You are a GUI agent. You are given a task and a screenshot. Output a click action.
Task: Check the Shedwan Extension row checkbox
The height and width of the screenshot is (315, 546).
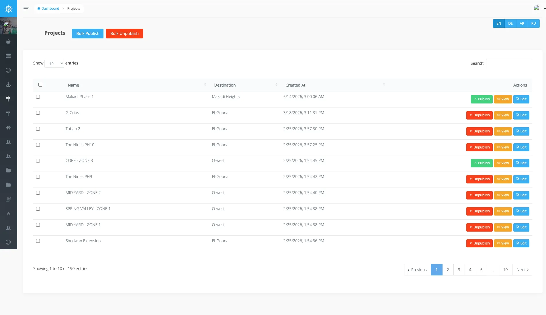point(38,241)
